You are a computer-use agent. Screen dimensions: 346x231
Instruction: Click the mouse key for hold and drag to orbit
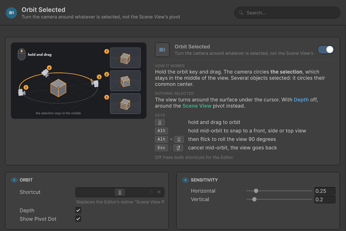160,122
